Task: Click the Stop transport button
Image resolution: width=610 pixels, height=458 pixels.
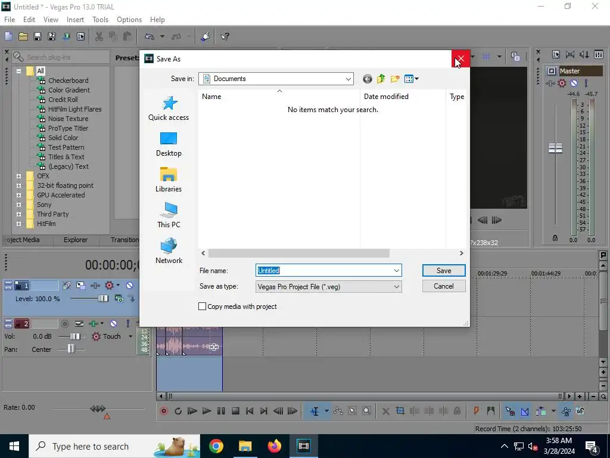Action: click(x=235, y=411)
